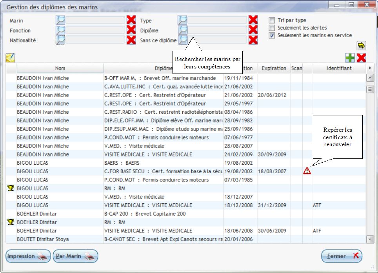Check Seulement les alertes option
The image size is (378, 273).
(x=272, y=28)
